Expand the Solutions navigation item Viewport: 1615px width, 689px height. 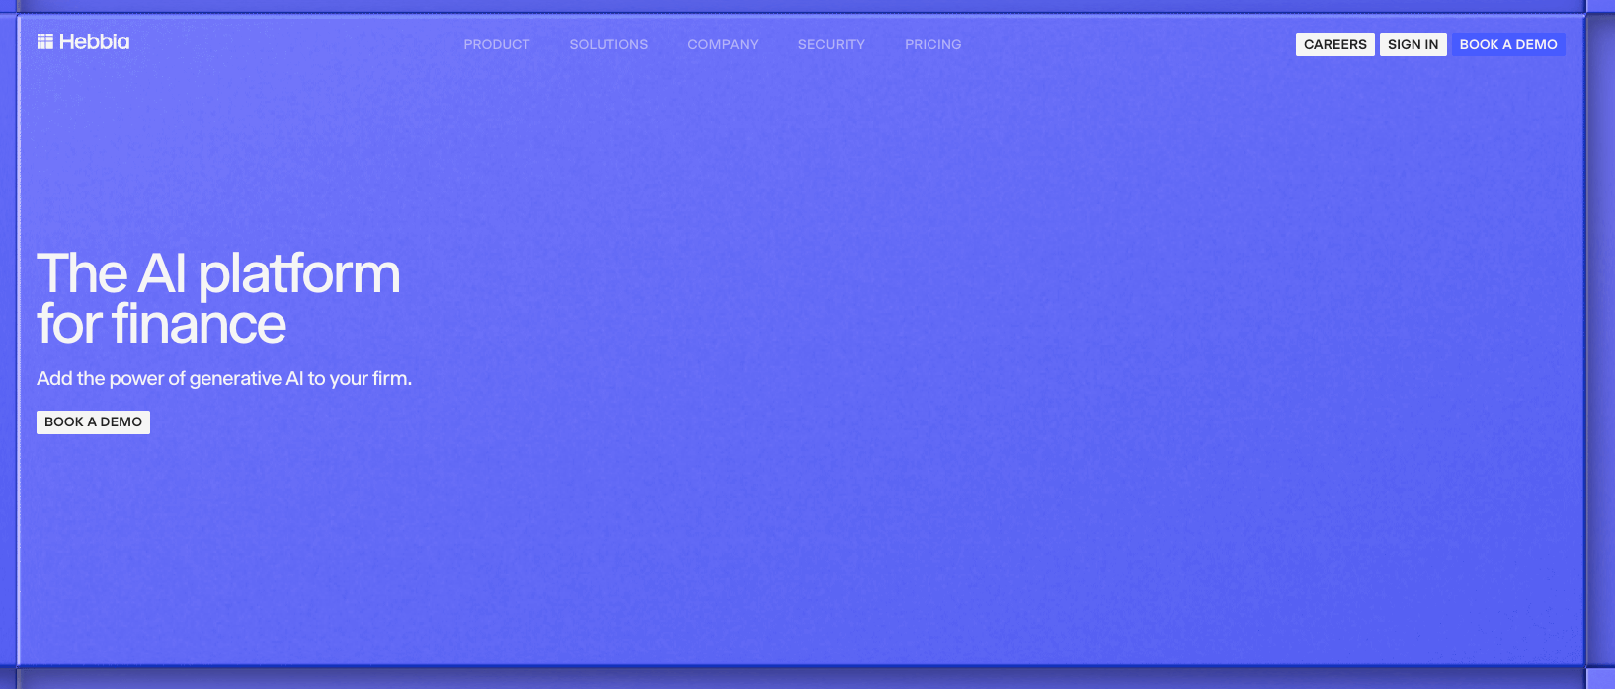pos(608,44)
